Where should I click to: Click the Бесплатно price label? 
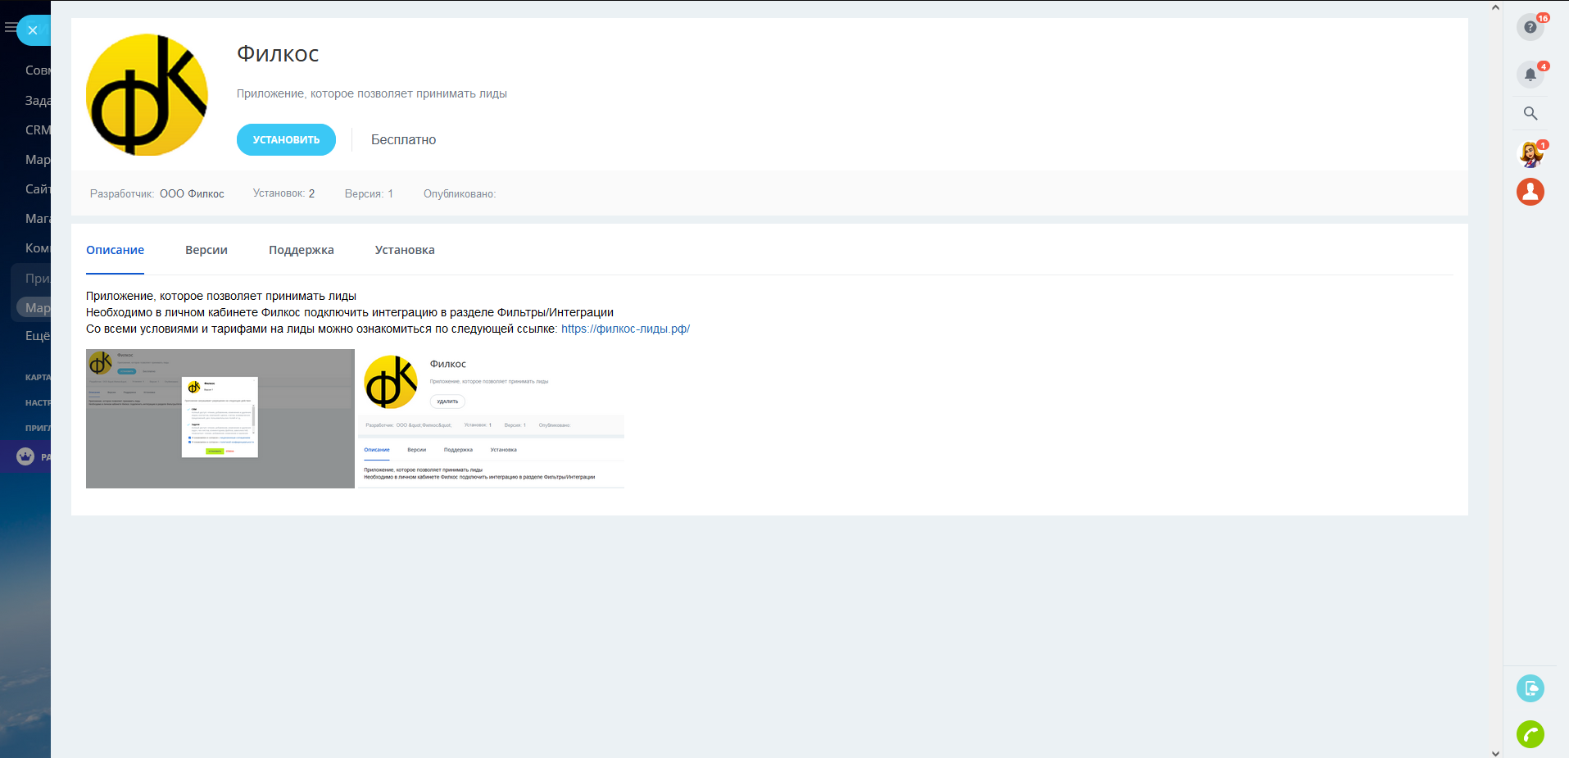(x=403, y=140)
